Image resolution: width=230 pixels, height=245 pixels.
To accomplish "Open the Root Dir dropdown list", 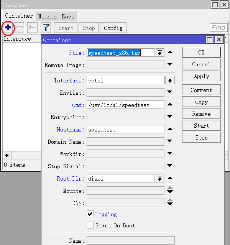I will point(159,179).
